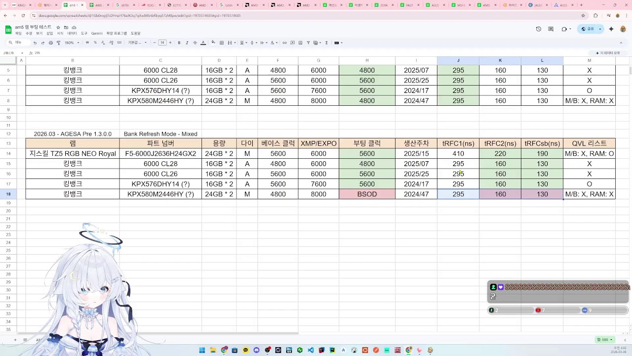
Task: Open the 수정 menu
Action: [29, 34]
